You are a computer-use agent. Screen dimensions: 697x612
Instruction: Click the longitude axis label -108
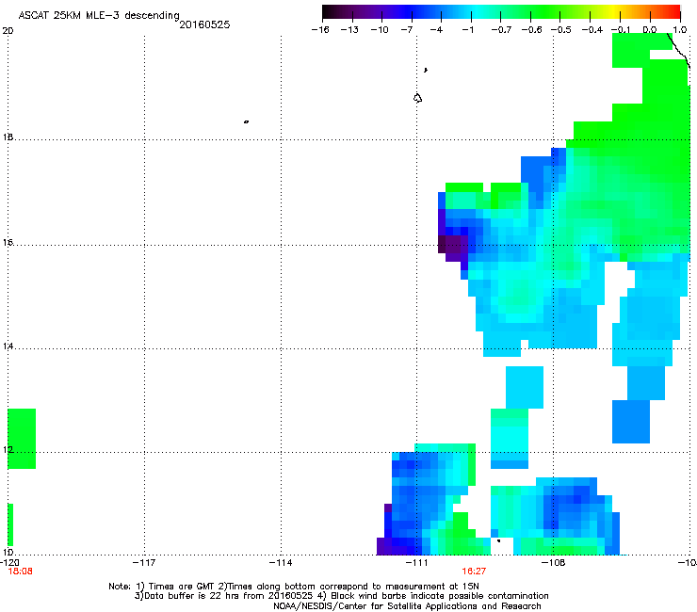click(x=554, y=563)
